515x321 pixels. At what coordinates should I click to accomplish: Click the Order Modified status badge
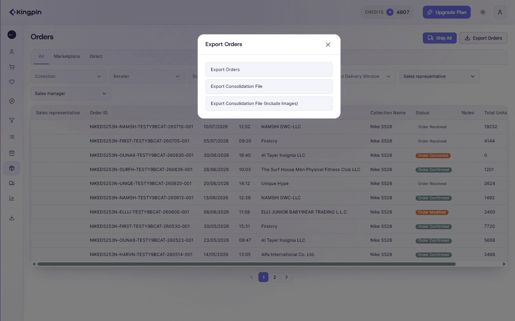432,212
